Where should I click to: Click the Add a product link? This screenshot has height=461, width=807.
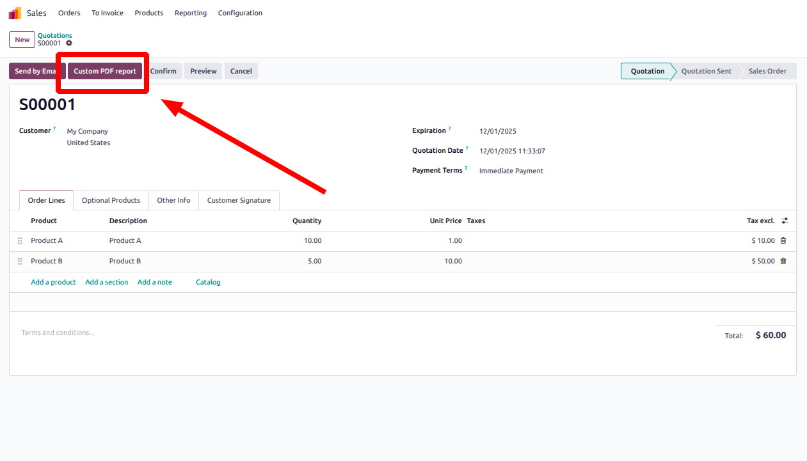(x=53, y=282)
